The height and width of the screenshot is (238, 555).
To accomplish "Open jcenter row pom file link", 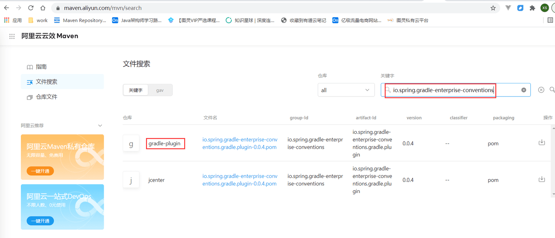I will click(240, 180).
